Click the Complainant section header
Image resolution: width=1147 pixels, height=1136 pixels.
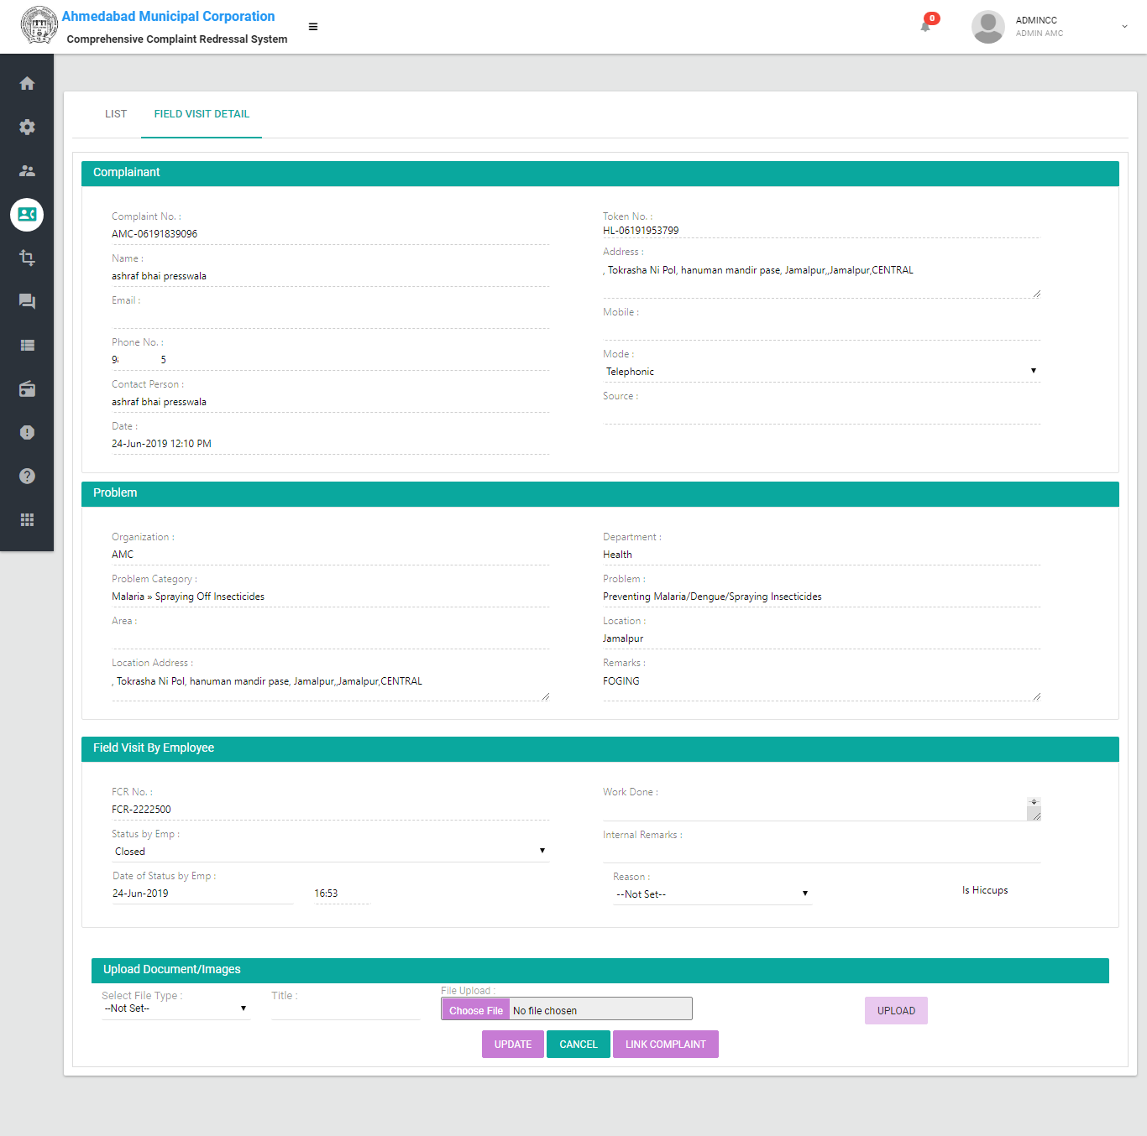[x=600, y=173]
